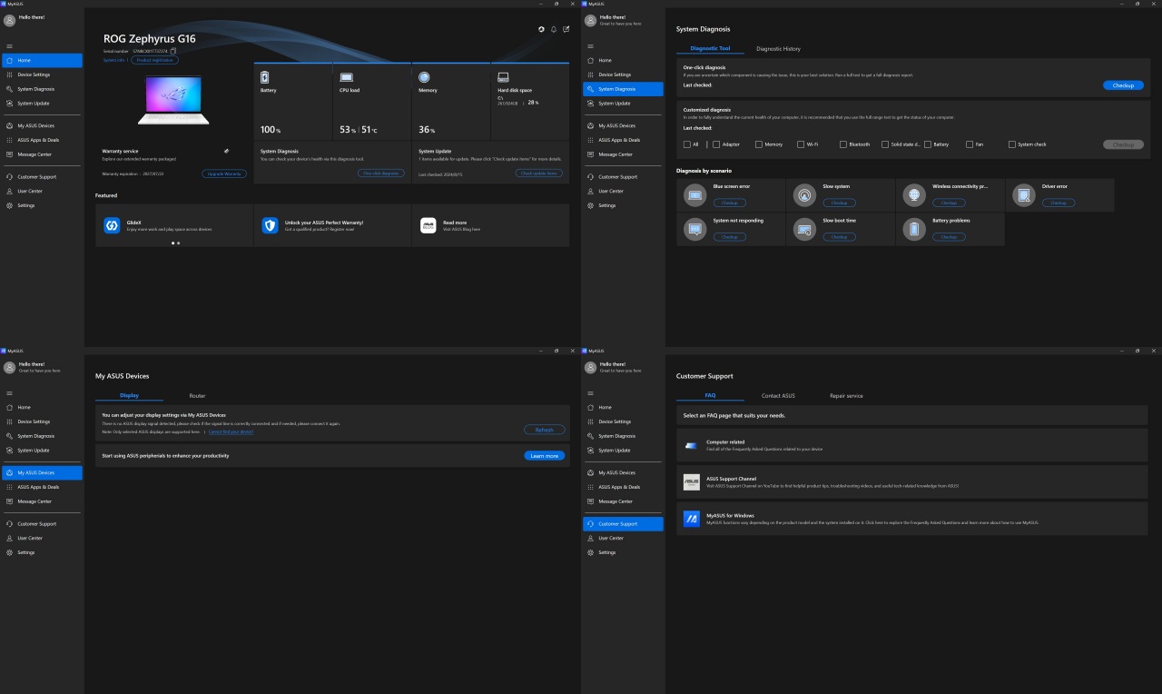Enable the Fan diagnosis checkbox

(x=970, y=144)
